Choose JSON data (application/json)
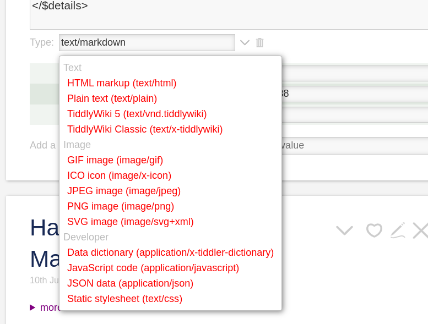428x324 pixels. (x=130, y=283)
